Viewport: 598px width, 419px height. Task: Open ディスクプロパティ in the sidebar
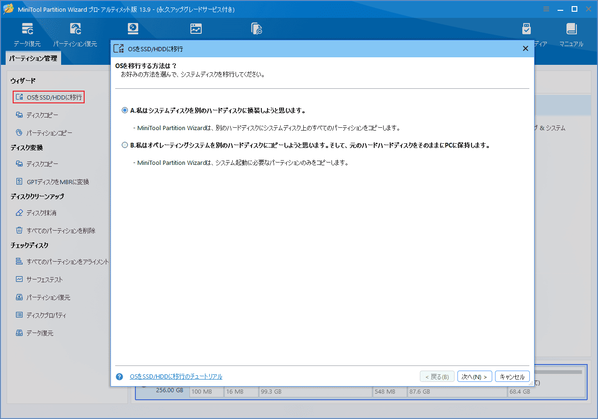41,315
